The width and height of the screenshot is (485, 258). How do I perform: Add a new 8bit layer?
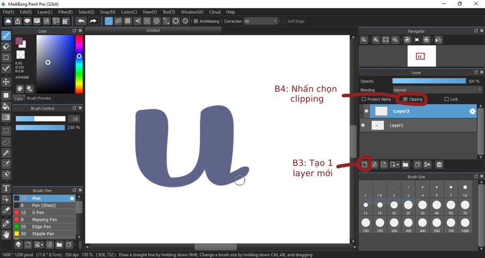[374, 164]
